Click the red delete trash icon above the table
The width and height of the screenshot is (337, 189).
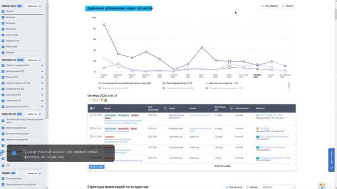click(x=102, y=100)
